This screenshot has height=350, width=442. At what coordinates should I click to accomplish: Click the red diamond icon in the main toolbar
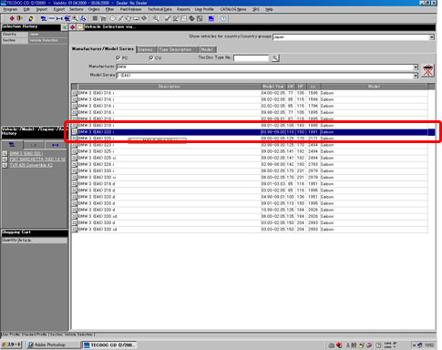click(12, 18)
